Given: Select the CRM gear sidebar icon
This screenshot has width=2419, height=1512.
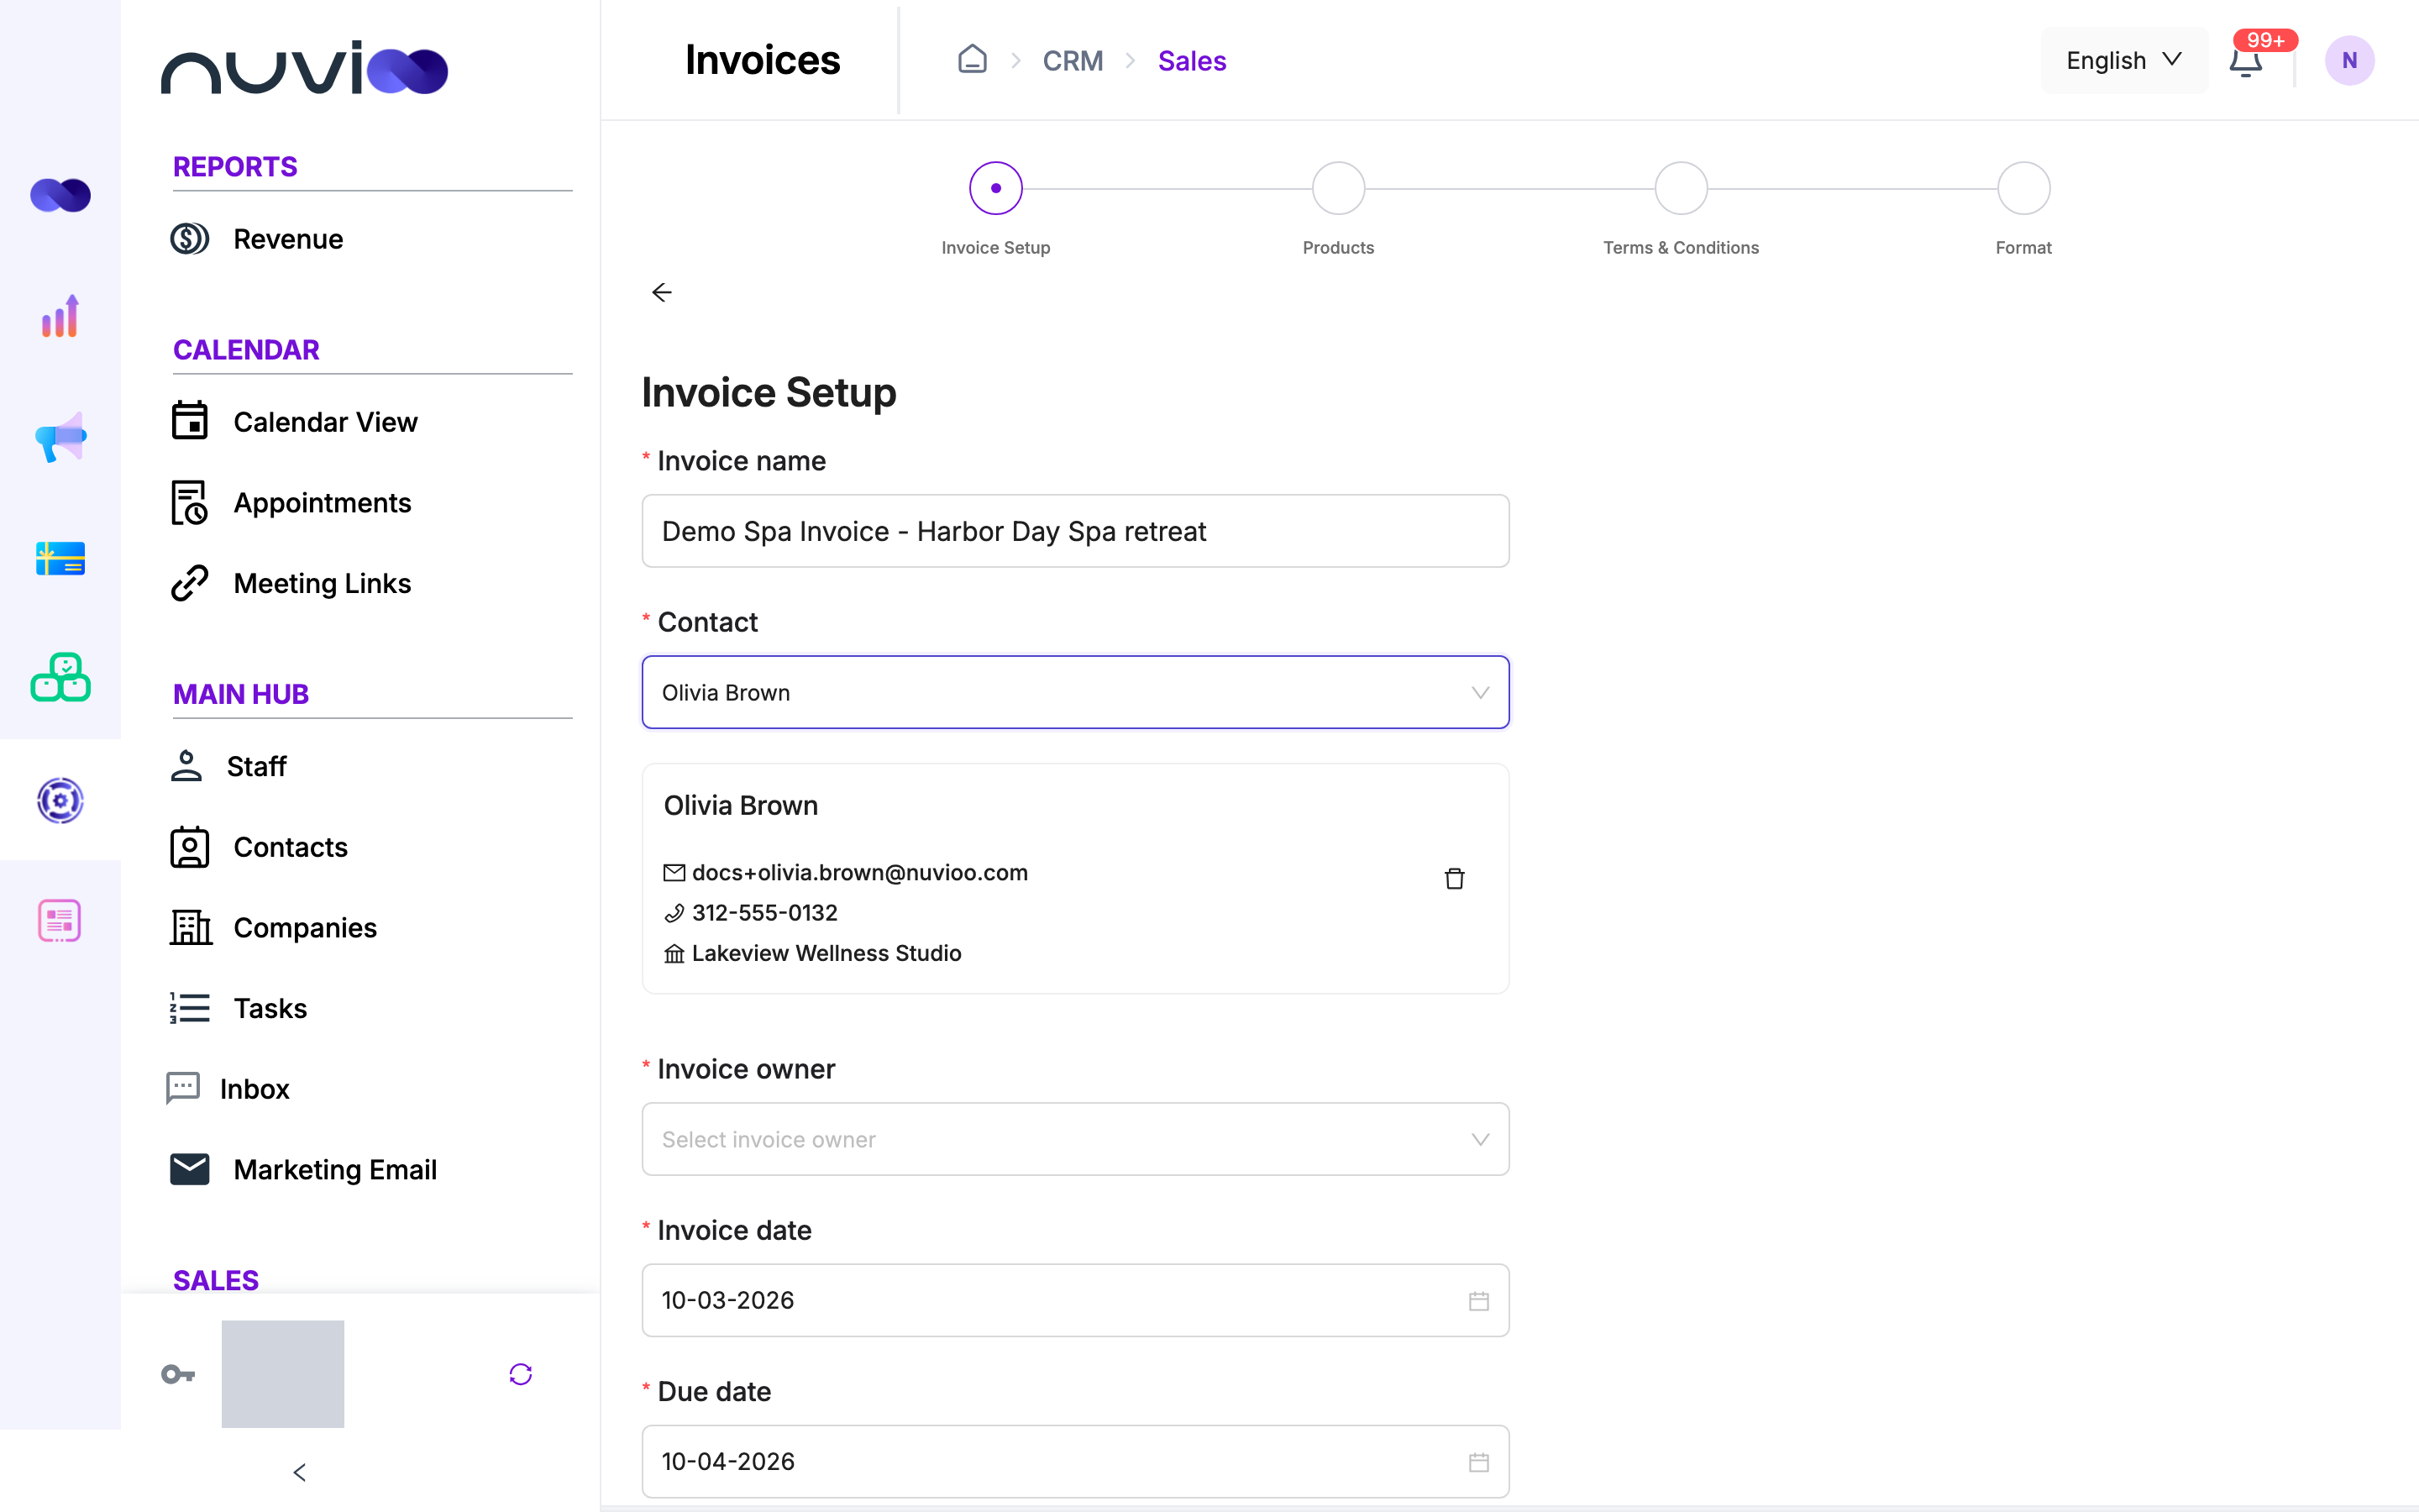Looking at the screenshot, I should (60, 800).
